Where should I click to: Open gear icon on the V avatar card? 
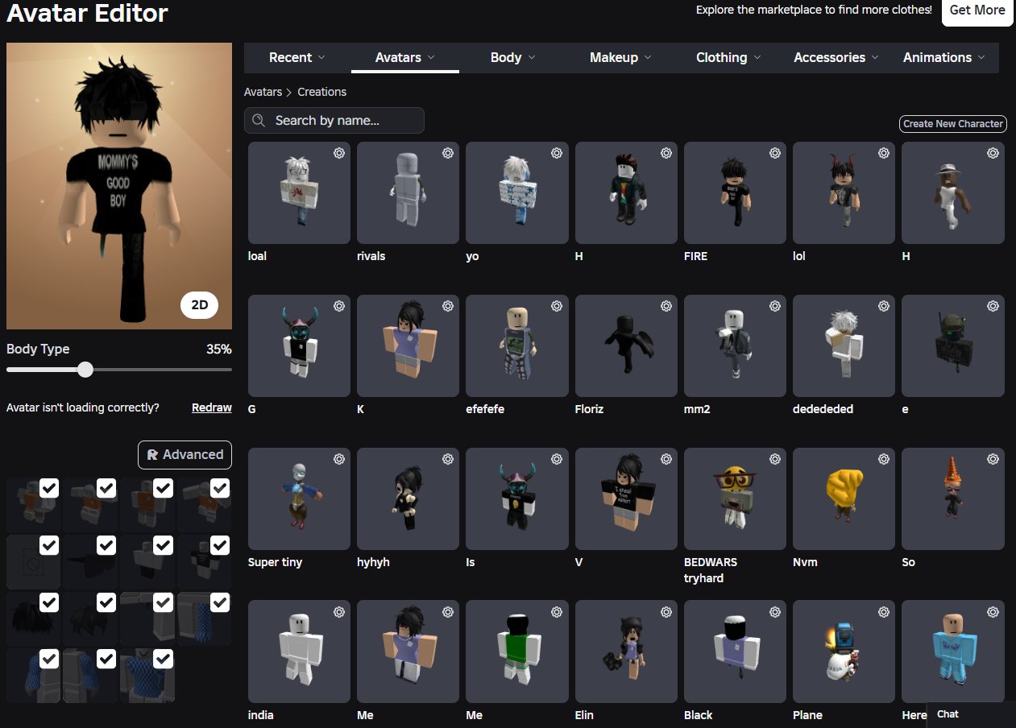(x=666, y=459)
